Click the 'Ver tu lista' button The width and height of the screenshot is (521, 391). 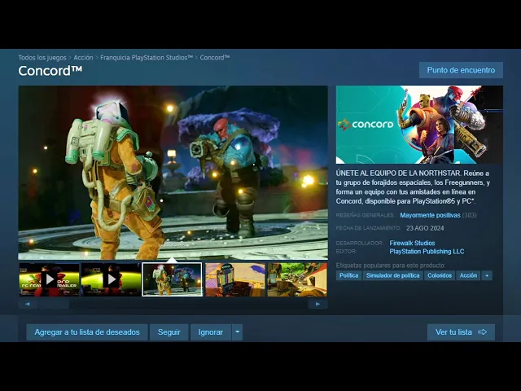pos(461,332)
